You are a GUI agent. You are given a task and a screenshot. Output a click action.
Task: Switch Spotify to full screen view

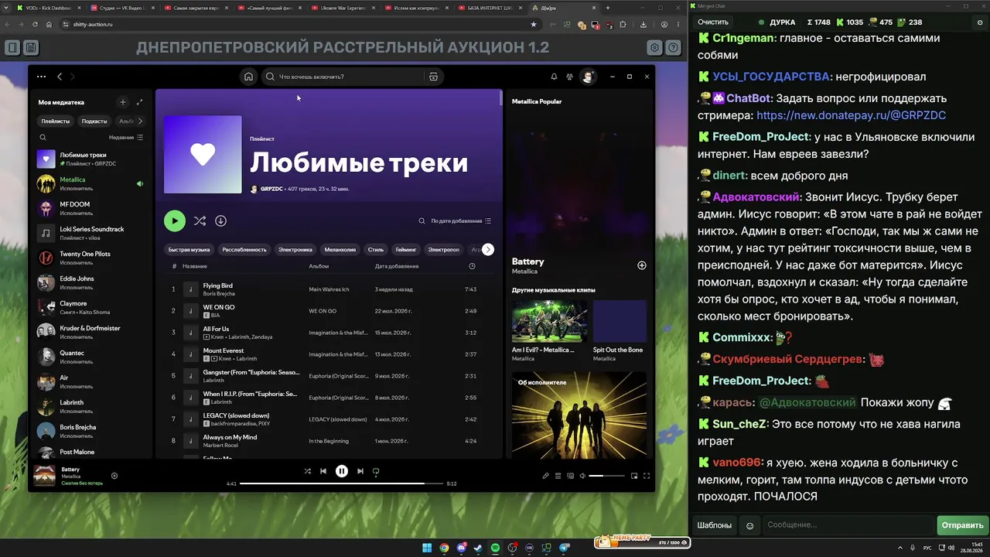(x=647, y=476)
